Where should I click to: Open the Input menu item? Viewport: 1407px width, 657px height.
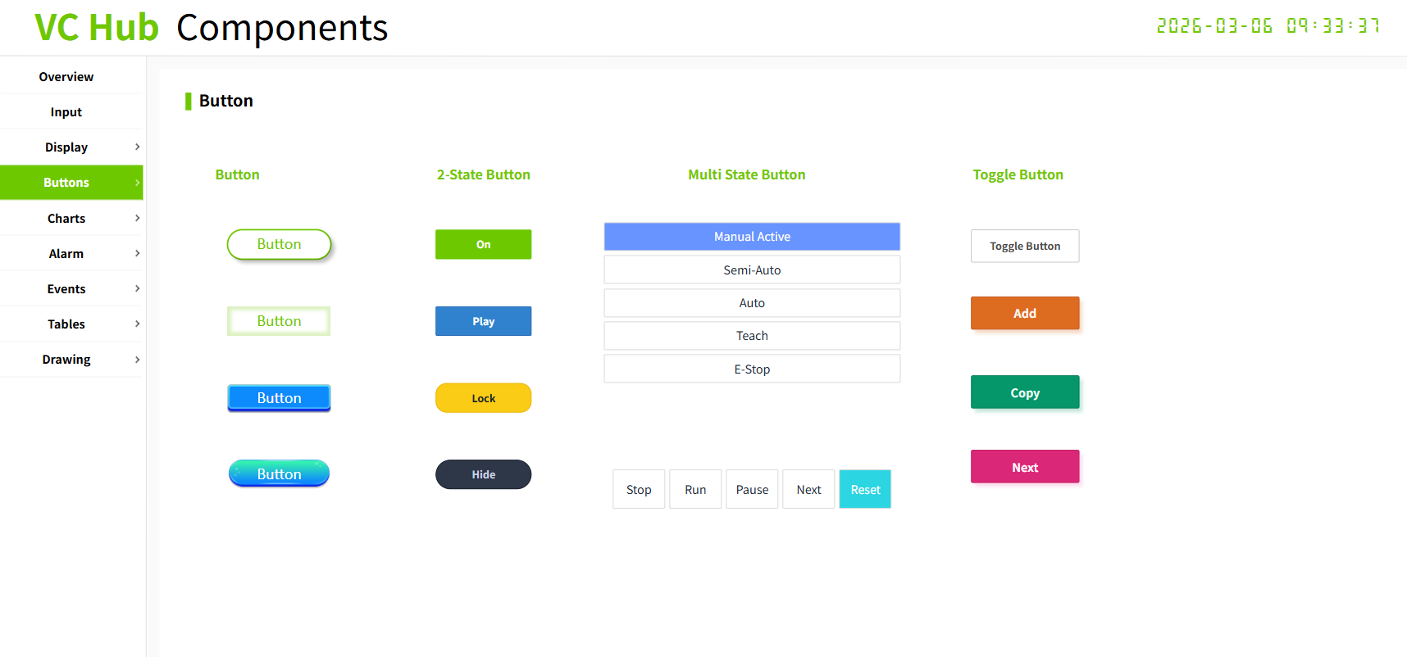click(x=66, y=112)
